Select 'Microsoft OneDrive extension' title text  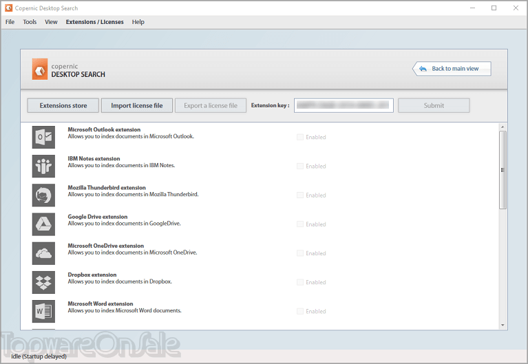pyautogui.click(x=106, y=246)
